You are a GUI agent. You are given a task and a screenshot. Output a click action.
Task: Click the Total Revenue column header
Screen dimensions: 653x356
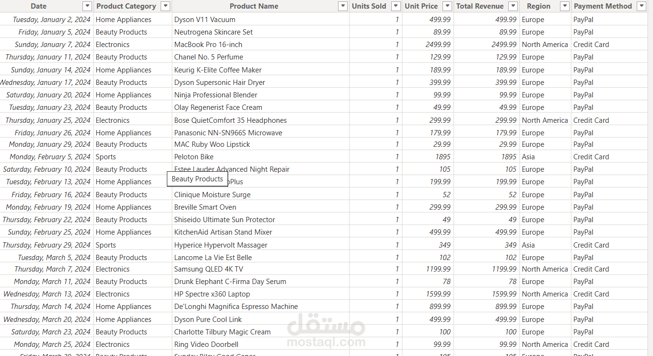click(480, 6)
